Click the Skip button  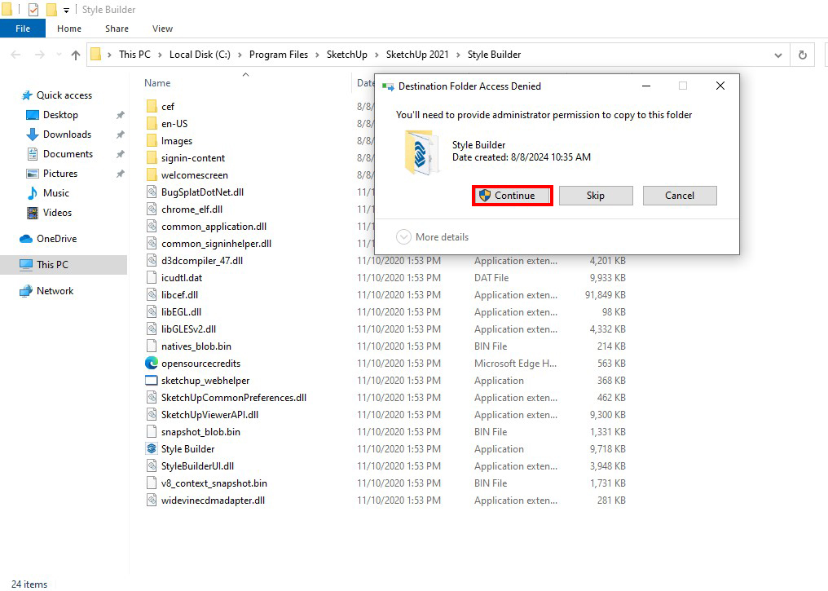(x=596, y=196)
